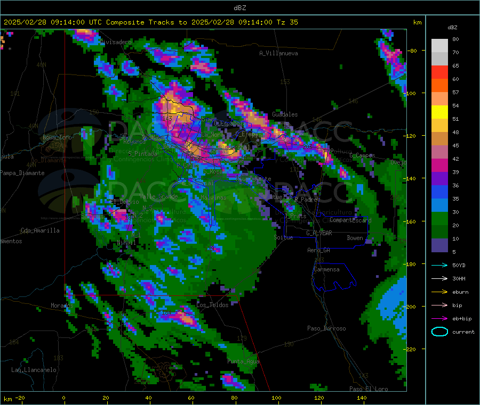Click the Los_Toldos map label

(x=212, y=305)
